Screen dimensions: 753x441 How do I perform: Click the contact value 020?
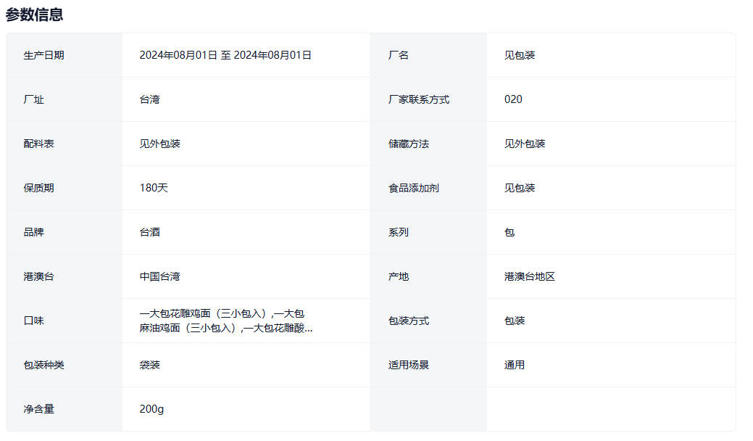[513, 99]
